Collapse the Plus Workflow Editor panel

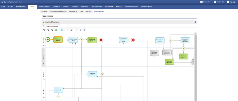[x=195, y=22]
